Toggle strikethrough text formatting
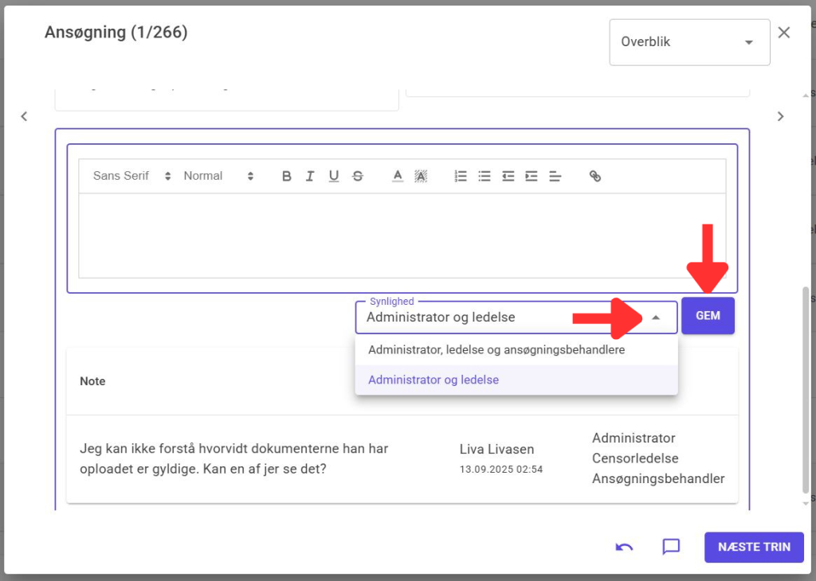This screenshot has width=816, height=581. pos(358,176)
